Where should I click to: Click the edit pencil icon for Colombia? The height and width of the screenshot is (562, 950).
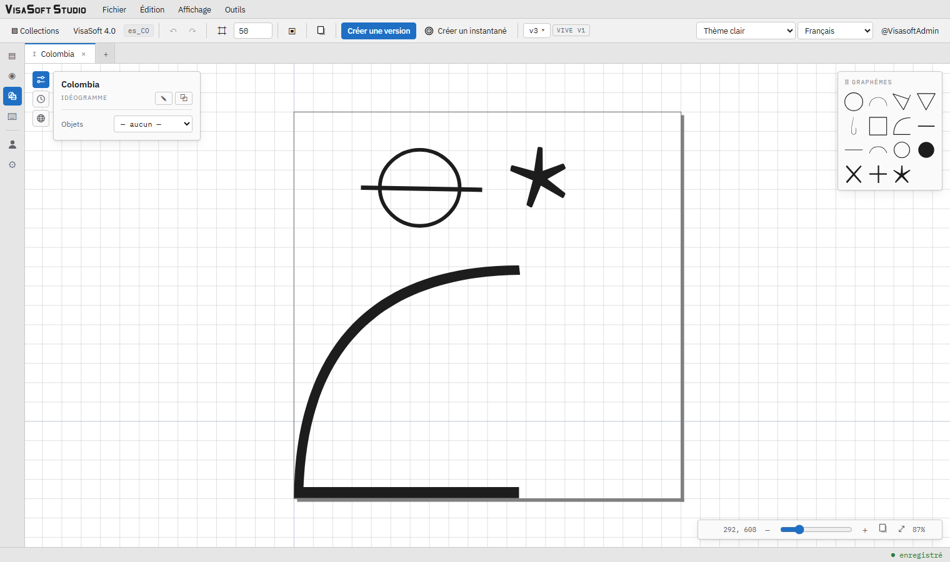[x=164, y=98]
